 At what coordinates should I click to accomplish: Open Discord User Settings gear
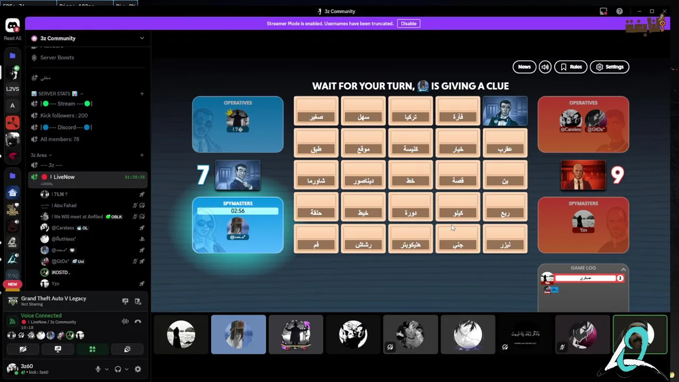tap(138, 369)
